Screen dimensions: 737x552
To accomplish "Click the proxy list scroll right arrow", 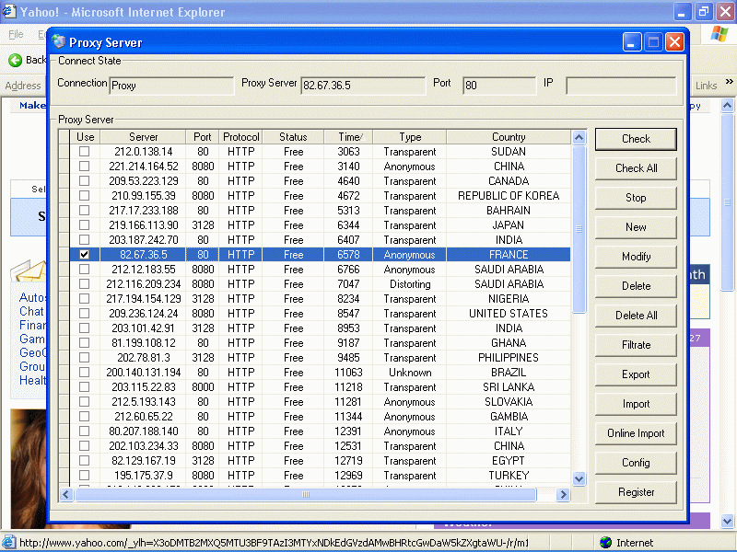I will pyautogui.click(x=563, y=494).
